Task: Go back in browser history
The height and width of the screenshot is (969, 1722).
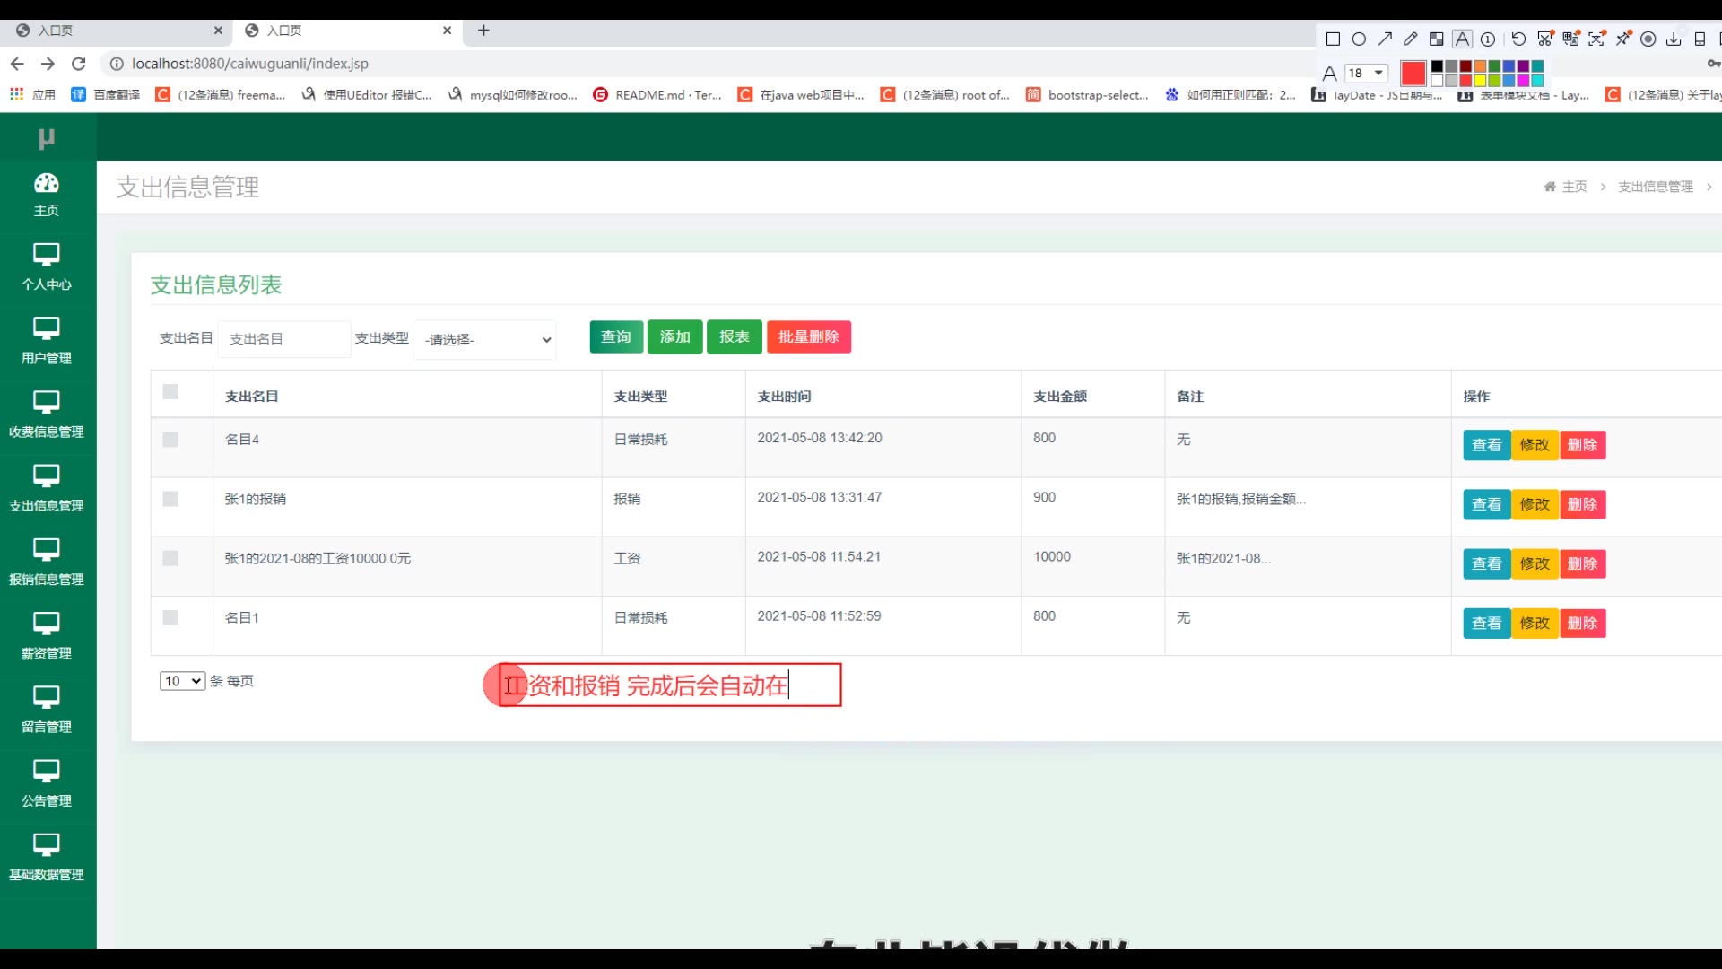Action: pos(17,64)
